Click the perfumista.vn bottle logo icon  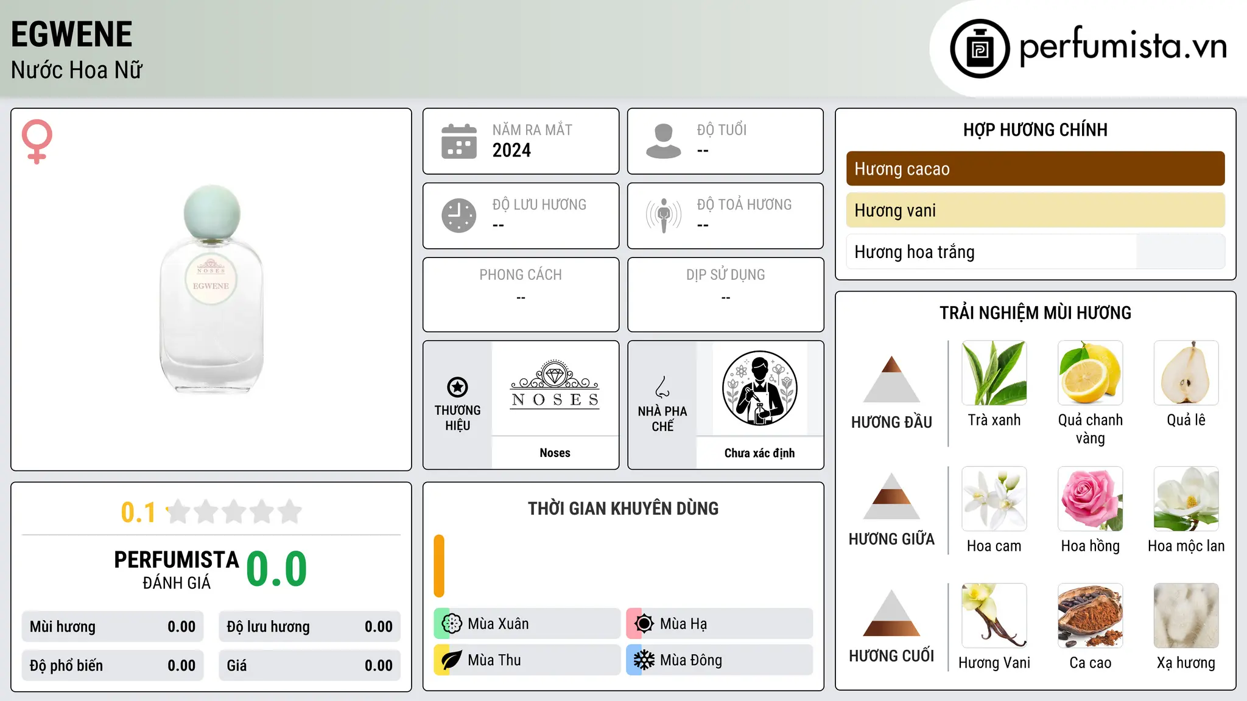[980, 49]
